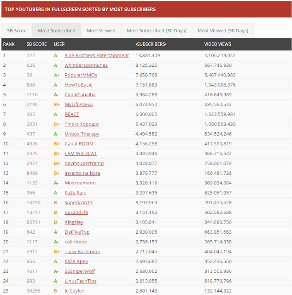Open This is Хорошо channel link
The height and width of the screenshot is (295, 292).
82,124
